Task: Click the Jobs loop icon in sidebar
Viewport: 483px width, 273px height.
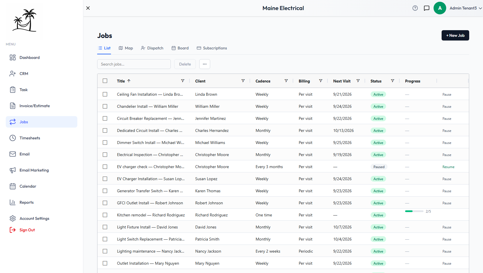Action: coord(13,122)
